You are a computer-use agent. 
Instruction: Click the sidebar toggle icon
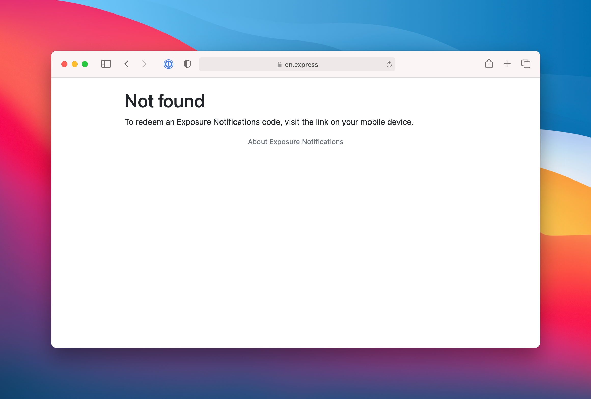pos(106,64)
